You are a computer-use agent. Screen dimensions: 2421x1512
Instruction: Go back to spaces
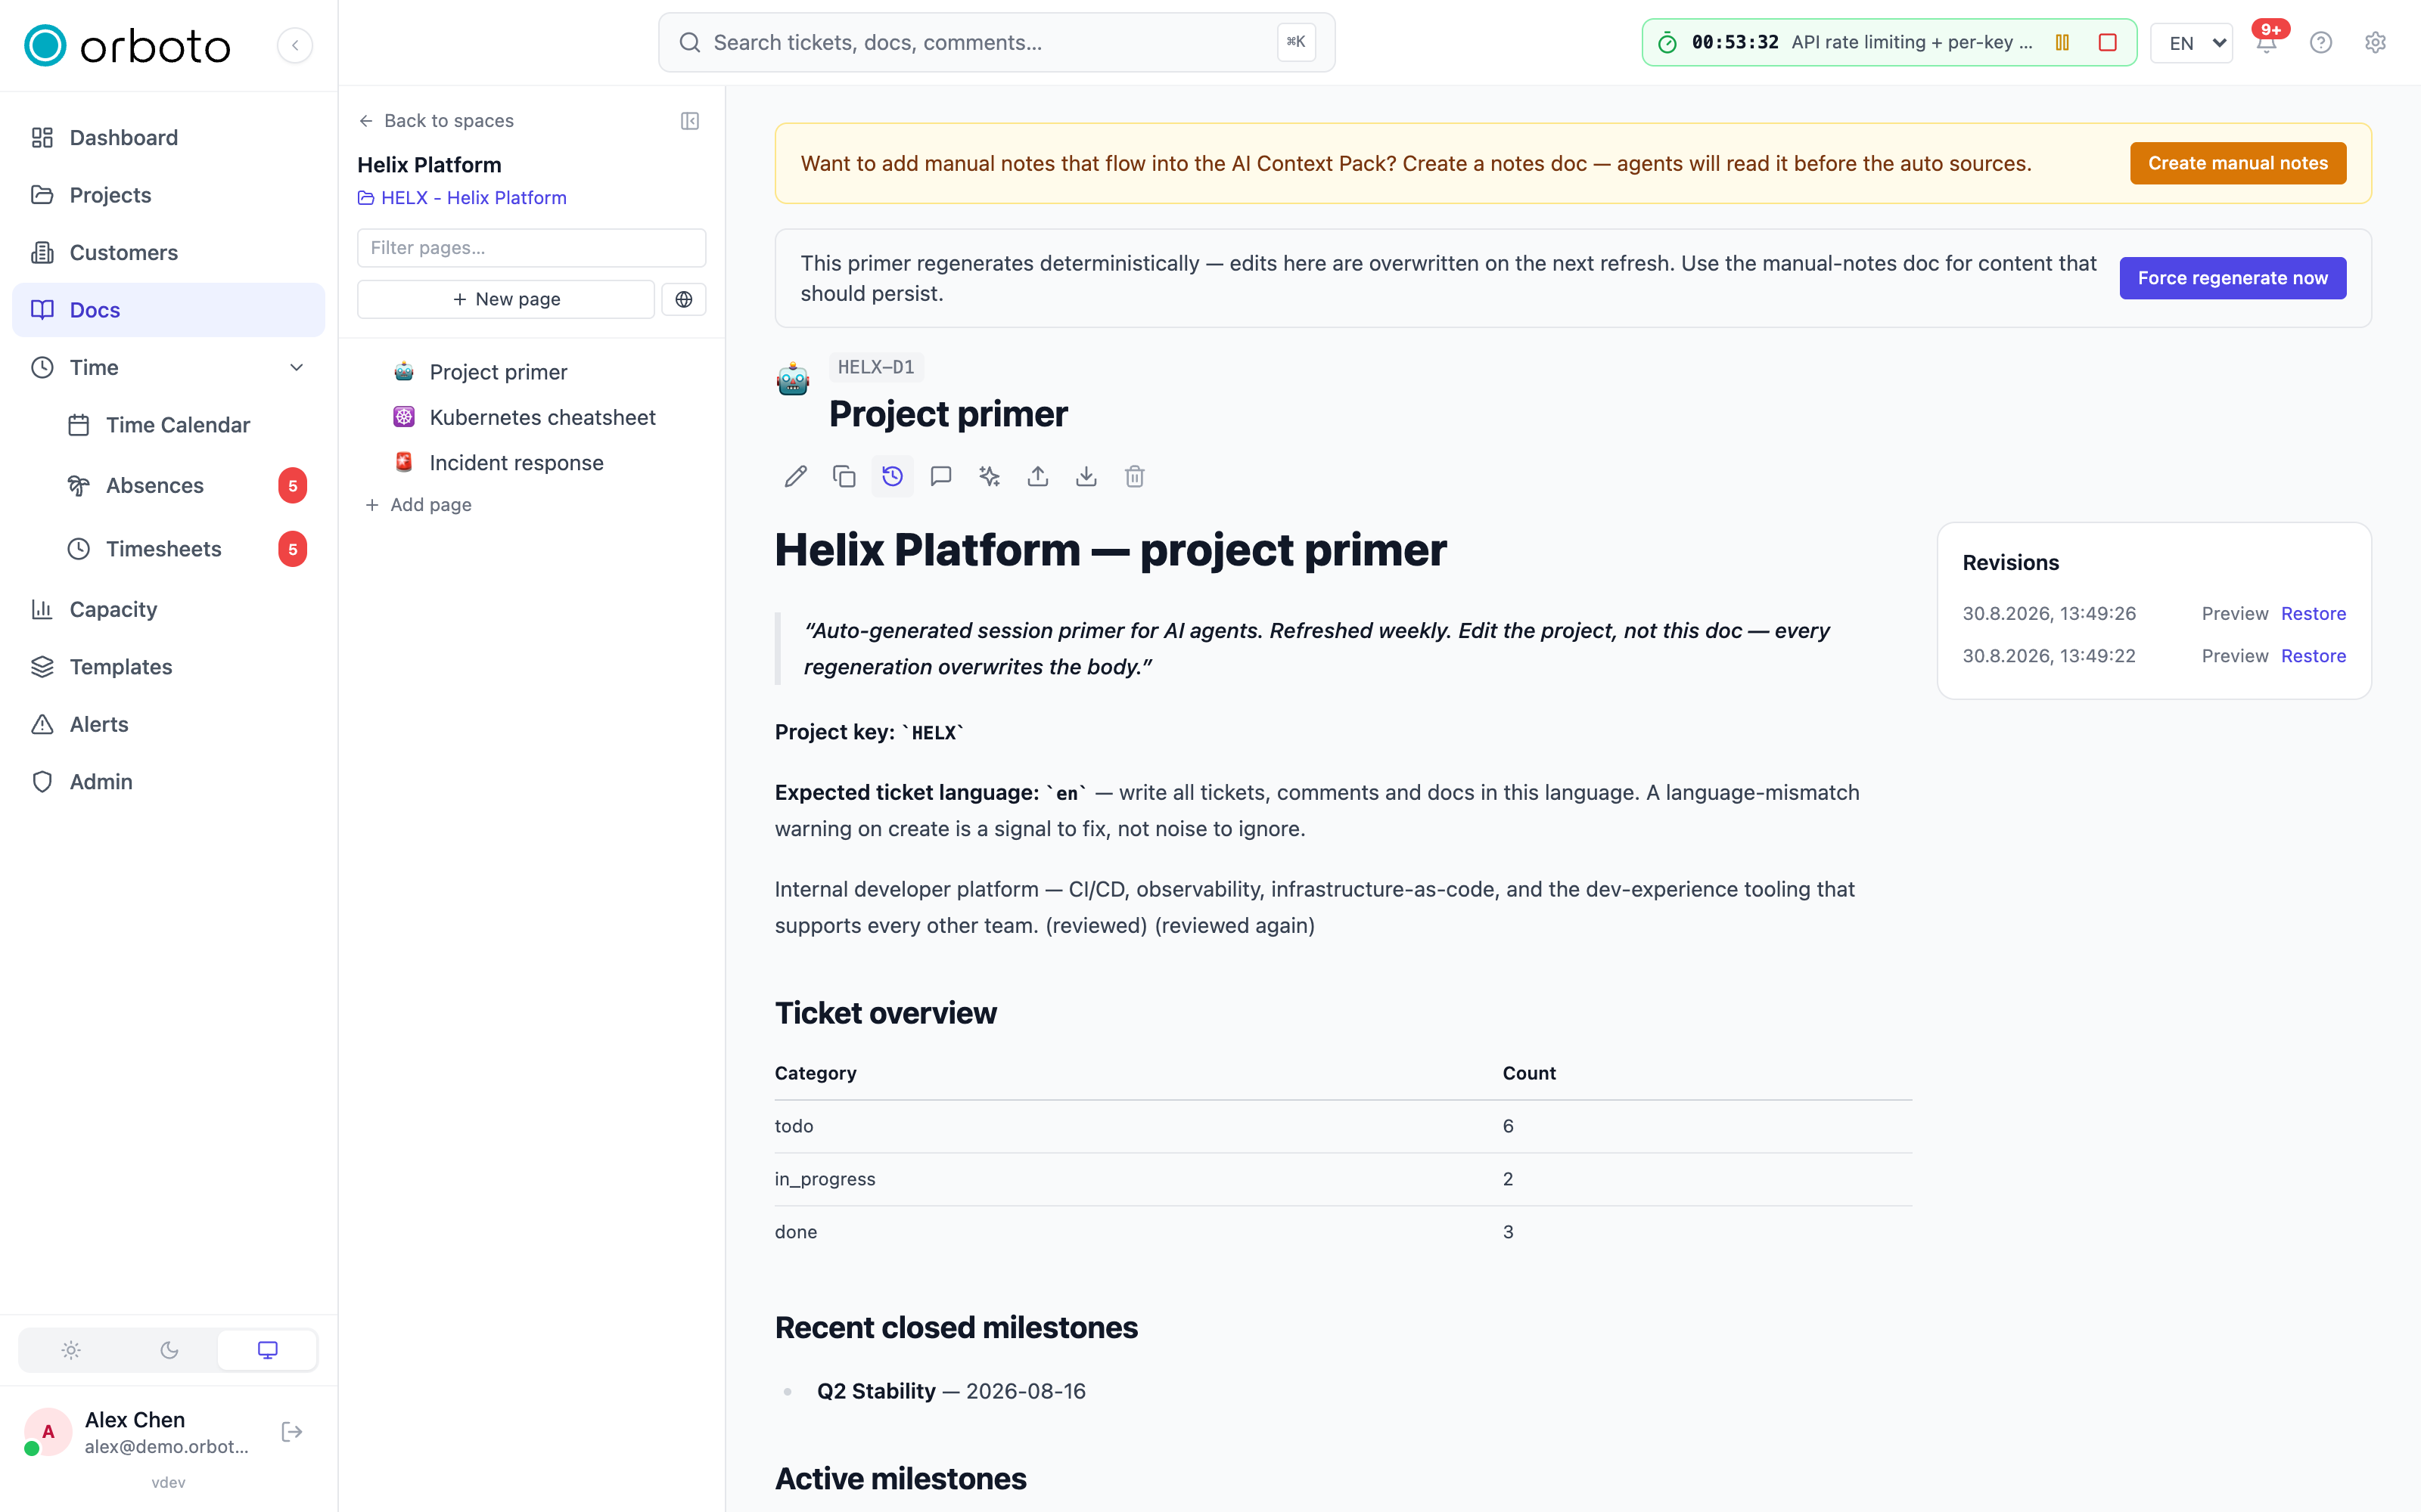pyautogui.click(x=437, y=121)
